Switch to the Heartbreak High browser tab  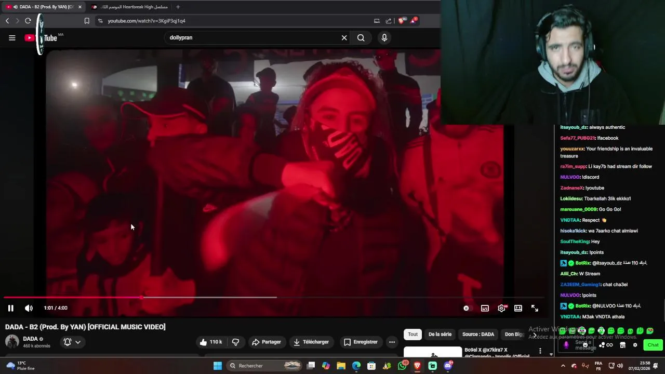[x=130, y=7]
